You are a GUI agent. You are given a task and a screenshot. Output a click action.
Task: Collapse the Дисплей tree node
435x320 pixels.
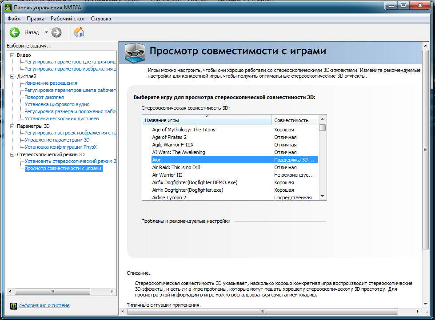(x=12, y=76)
